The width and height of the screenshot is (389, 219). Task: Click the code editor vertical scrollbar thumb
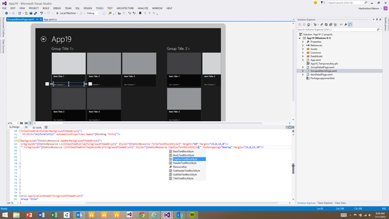(x=293, y=169)
